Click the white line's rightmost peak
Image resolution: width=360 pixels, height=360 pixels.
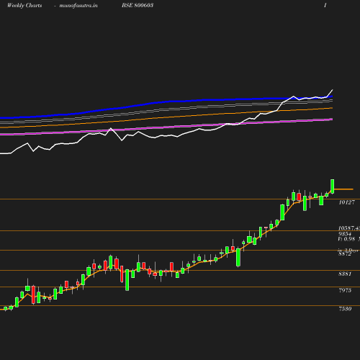333,90
